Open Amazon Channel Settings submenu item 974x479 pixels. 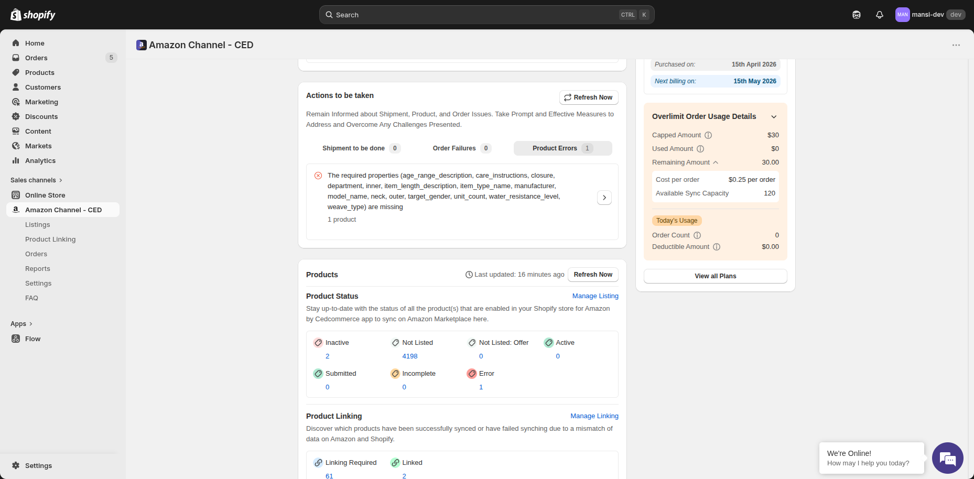tap(38, 283)
